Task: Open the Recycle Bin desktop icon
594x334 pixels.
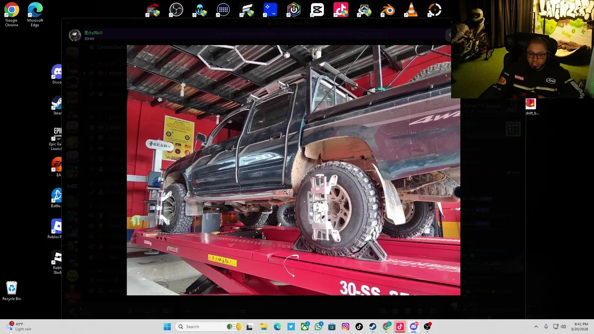Action: tap(12, 291)
